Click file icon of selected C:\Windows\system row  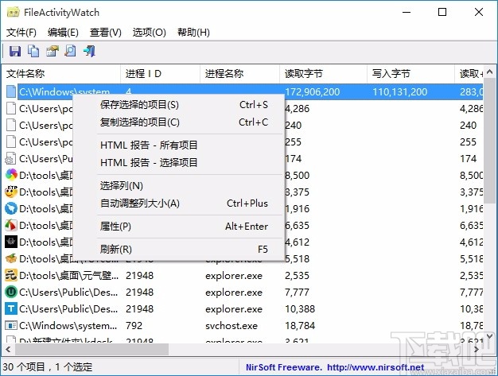[11, 91]
